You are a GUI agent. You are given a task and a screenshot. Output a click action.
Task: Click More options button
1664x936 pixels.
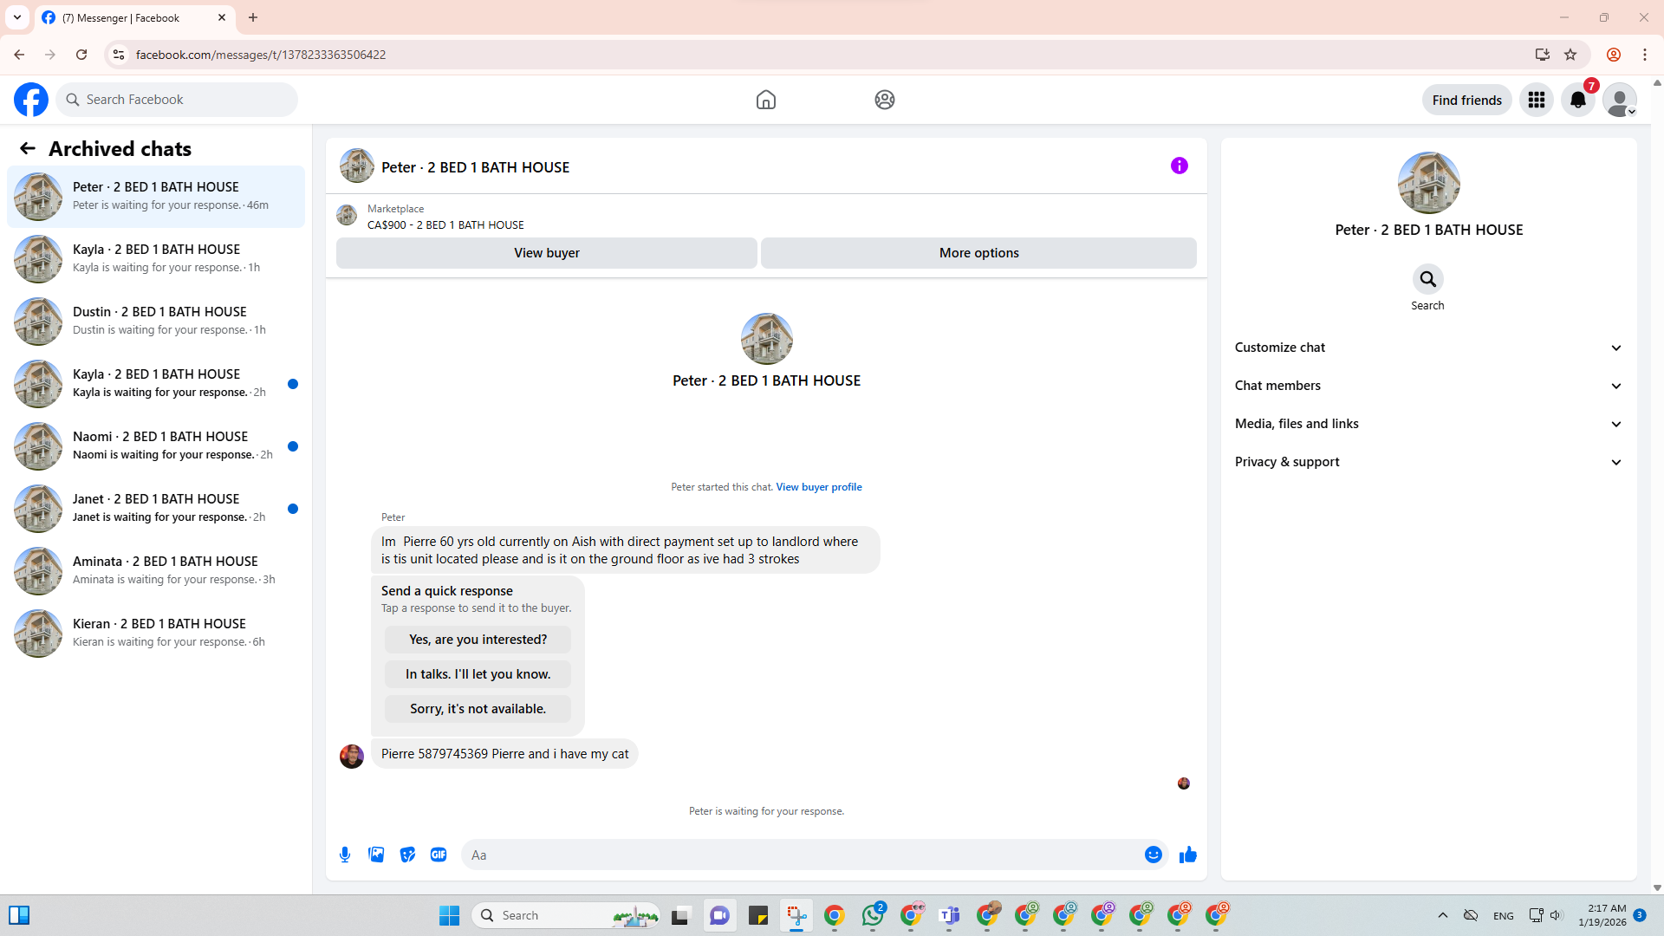pyautogui.click(x=979, y=253)
